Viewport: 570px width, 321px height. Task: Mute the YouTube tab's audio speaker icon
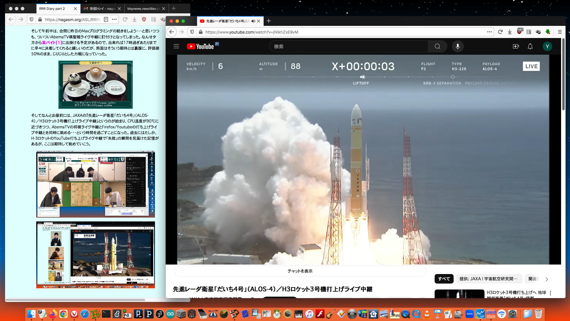pos(253,21)
